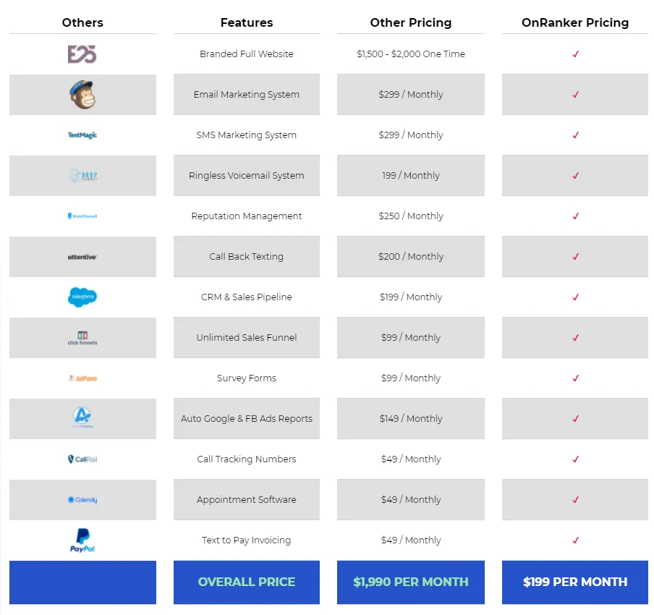Click the Email Marketing System feature
This screenshot has height=615, width=654.
[x=247, y=94]
